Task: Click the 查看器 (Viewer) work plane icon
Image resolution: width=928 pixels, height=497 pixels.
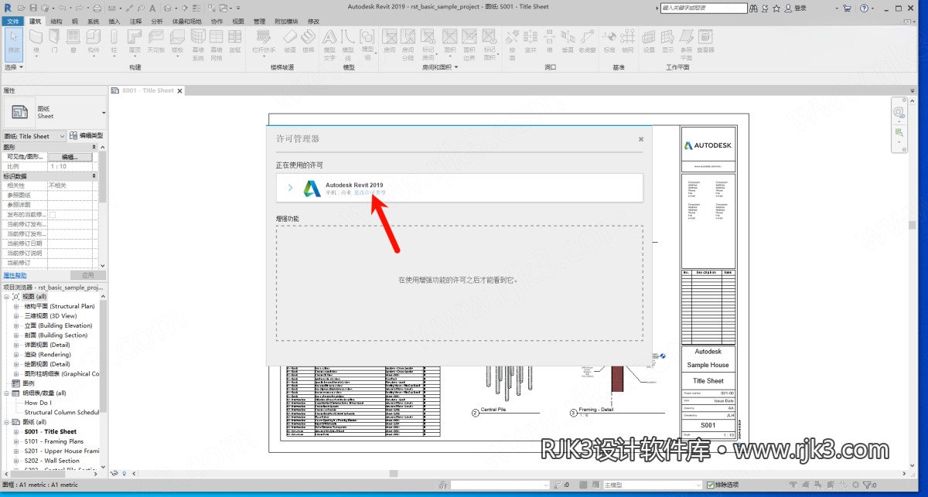Action: [705, 37]
